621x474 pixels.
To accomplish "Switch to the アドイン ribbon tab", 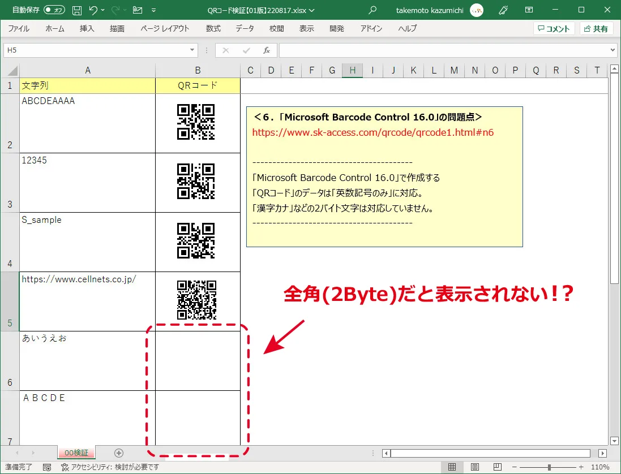I will (371, 28).
